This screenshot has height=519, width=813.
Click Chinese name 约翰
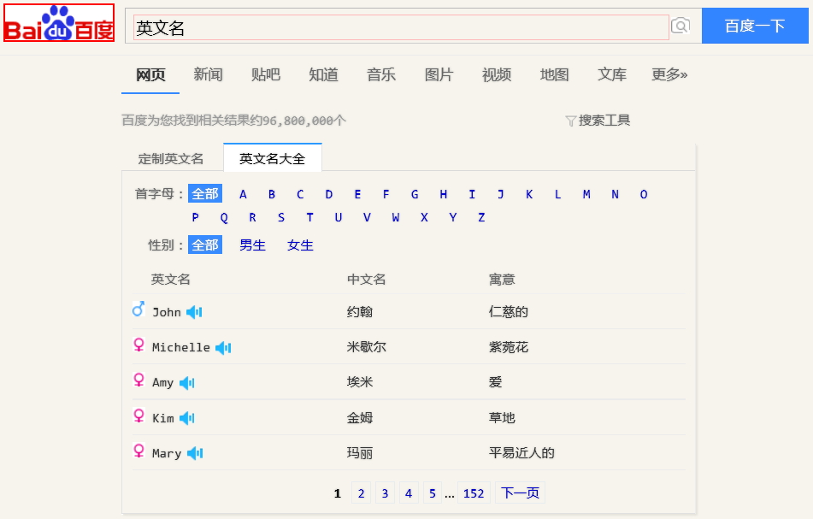click(360, 311)
